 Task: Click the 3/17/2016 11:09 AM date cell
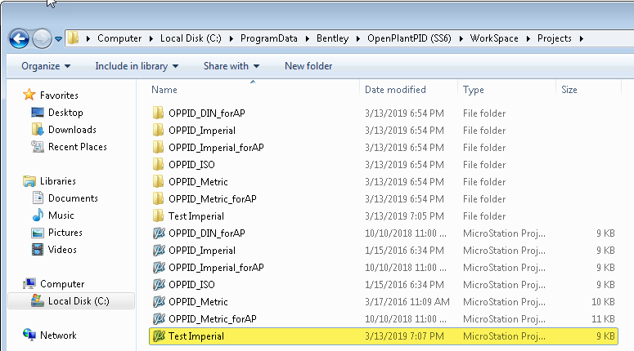click(x=407, y=302)
